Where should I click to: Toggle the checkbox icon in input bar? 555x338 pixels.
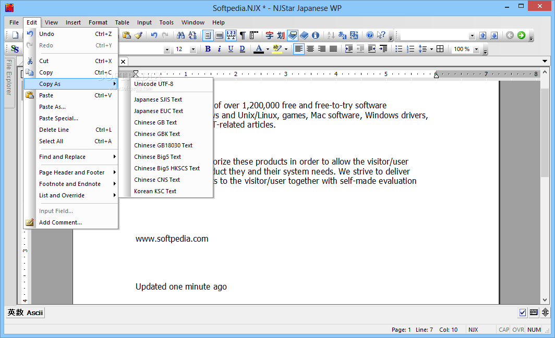coord(523,312)
